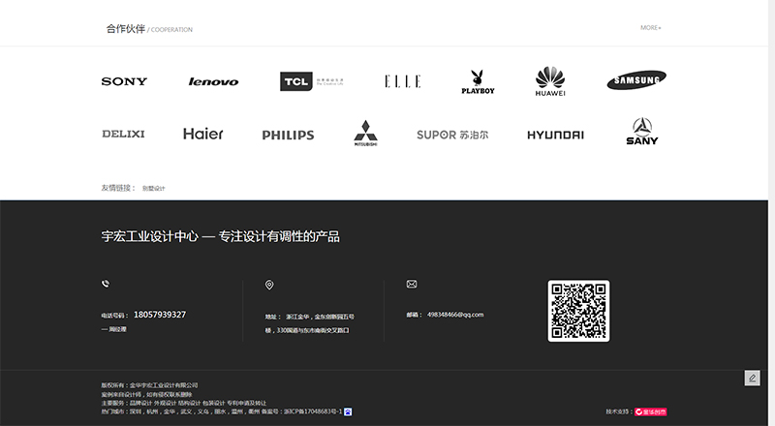This screenshot has height=426, width=775.
Task: Click the envelope mail icon in footer
Action: tap(412, 285)
